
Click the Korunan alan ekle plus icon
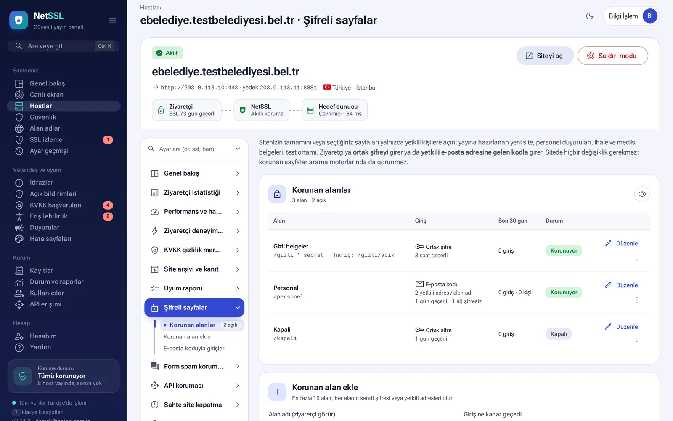(x=277, y=392)
